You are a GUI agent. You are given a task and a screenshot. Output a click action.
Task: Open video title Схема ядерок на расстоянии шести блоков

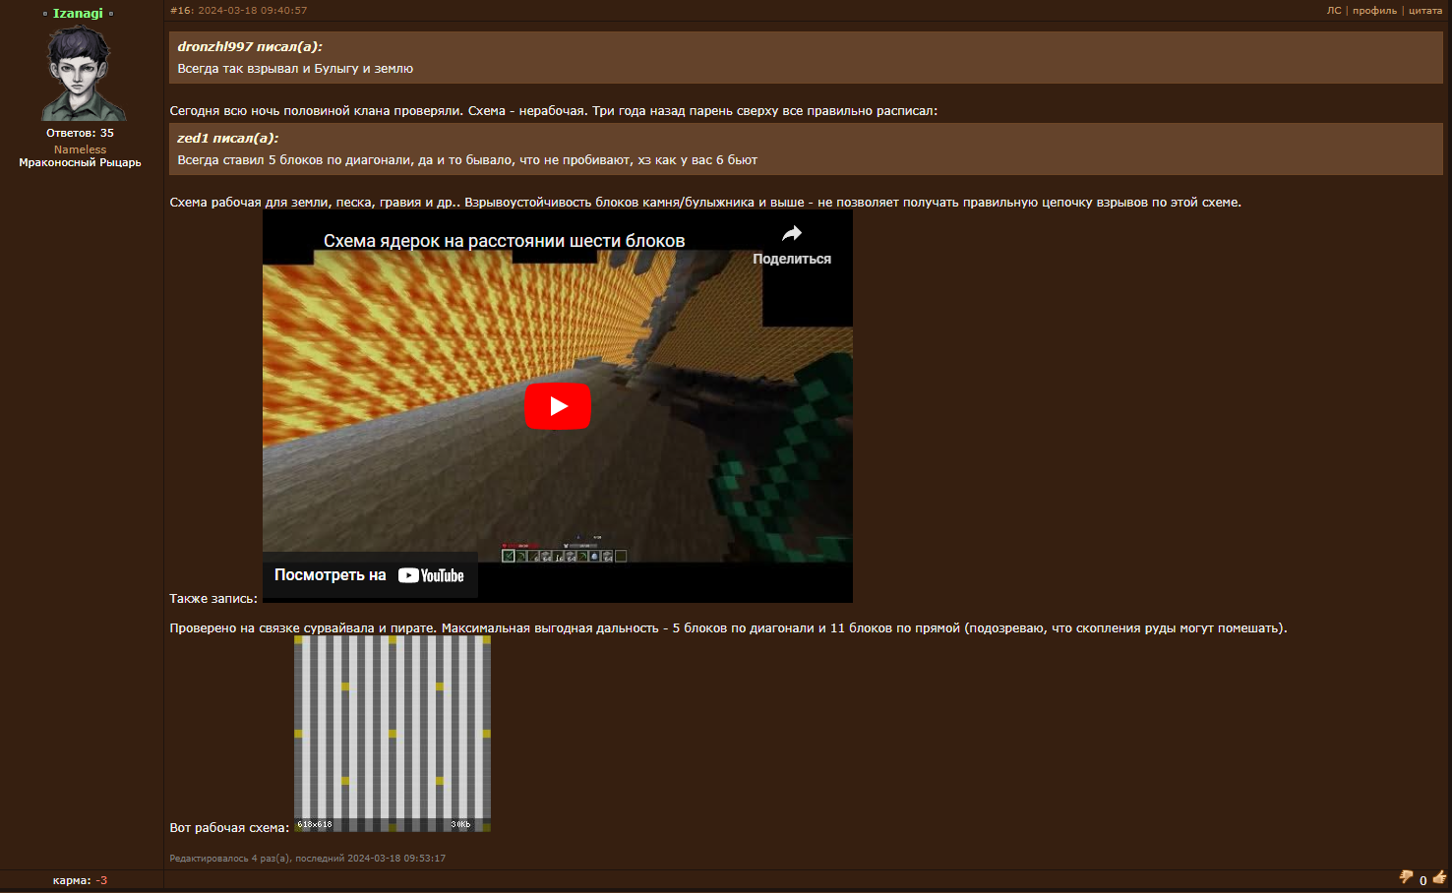point(504,241)
